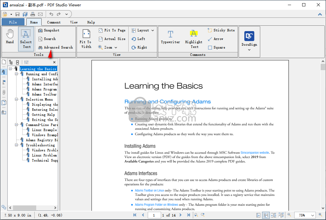Rotate the page Left
The width and height of the screenshot is (326, 220).
click(x=138, y=39)
